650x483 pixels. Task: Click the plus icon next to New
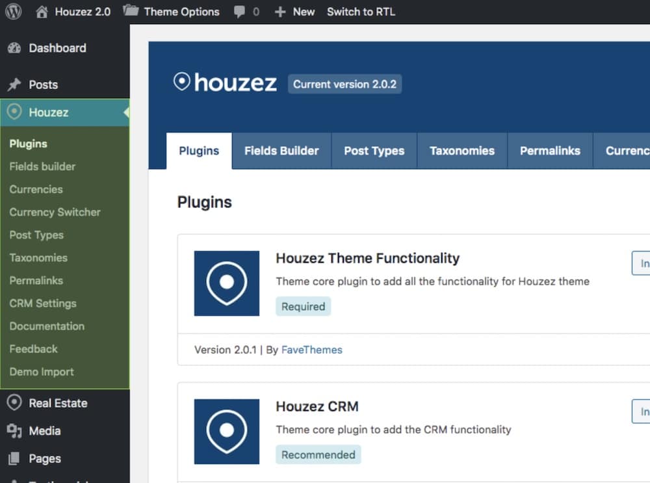[279, 12]
